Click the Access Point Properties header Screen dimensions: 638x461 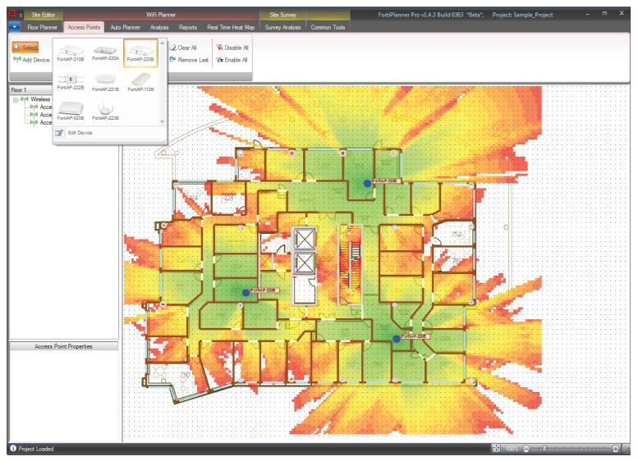[x=63, y=346]
